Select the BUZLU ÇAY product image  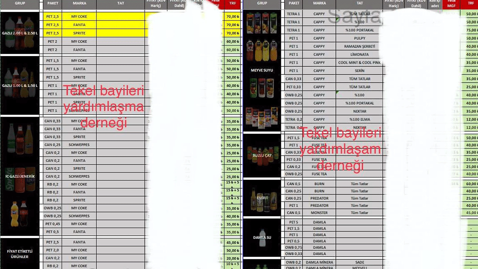coord(262,155)
